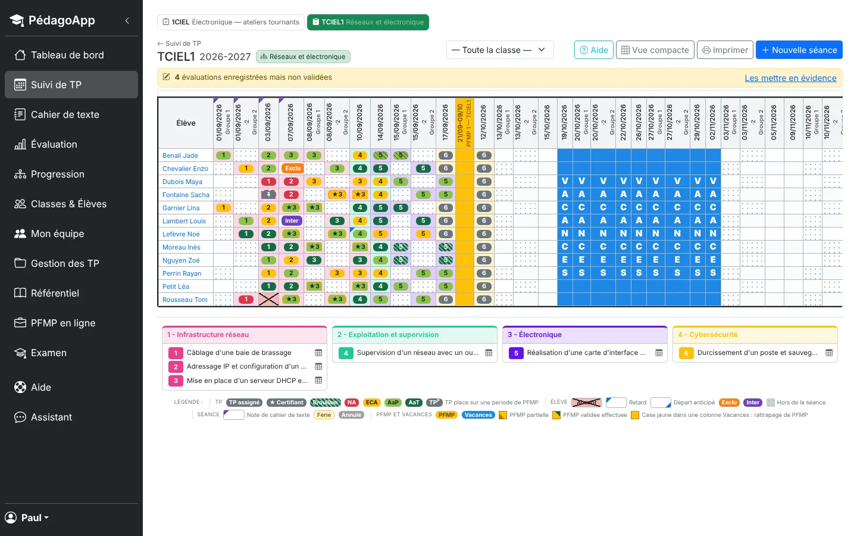Select the 4 - Cybersécurité block header
857x536 pixels.
755,335
